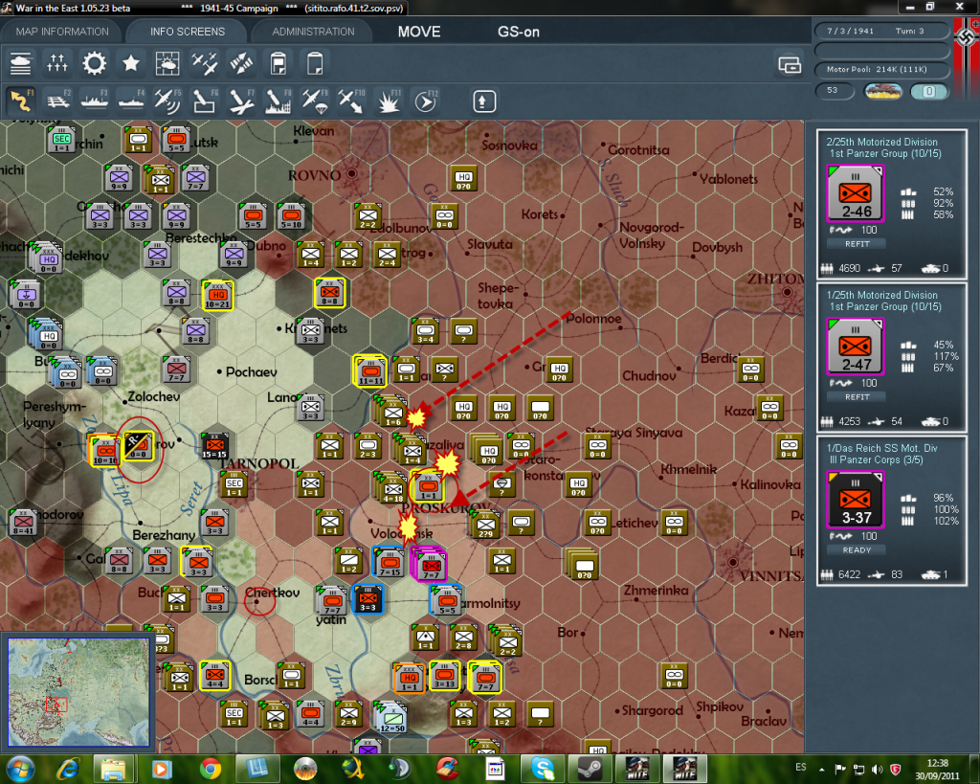Select the F7 bomb airfield mode tool
980x784 pixels.
coord(241,101)
